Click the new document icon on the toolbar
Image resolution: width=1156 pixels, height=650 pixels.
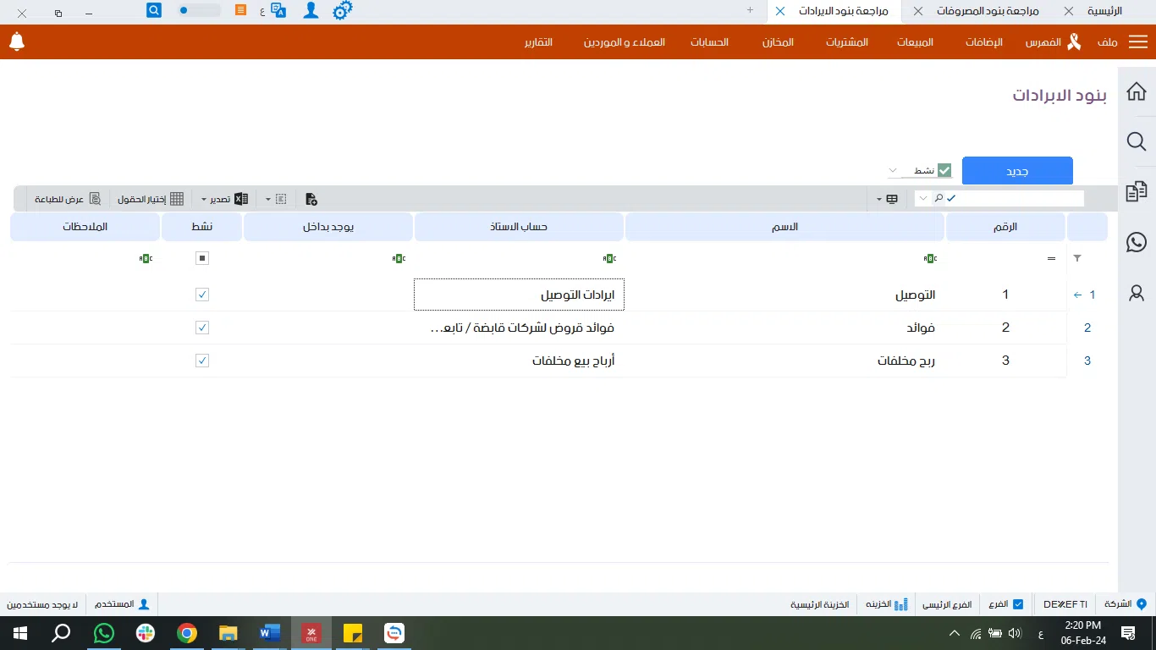[310, 199]
